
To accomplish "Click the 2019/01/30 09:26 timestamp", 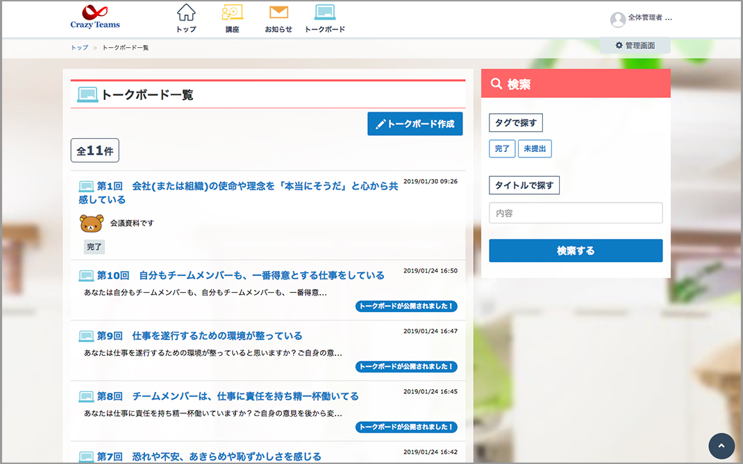I will point(431,181).
